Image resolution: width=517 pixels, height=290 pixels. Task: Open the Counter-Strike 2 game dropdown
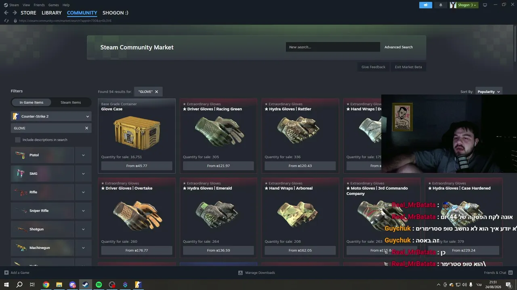pos(51,116)
